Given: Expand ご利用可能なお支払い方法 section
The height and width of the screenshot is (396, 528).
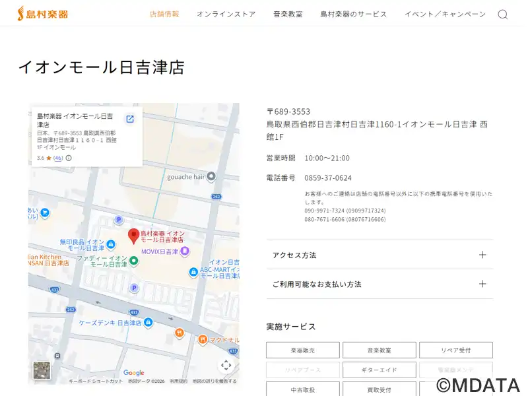Looking at the screenshot, I should point(379,284).
